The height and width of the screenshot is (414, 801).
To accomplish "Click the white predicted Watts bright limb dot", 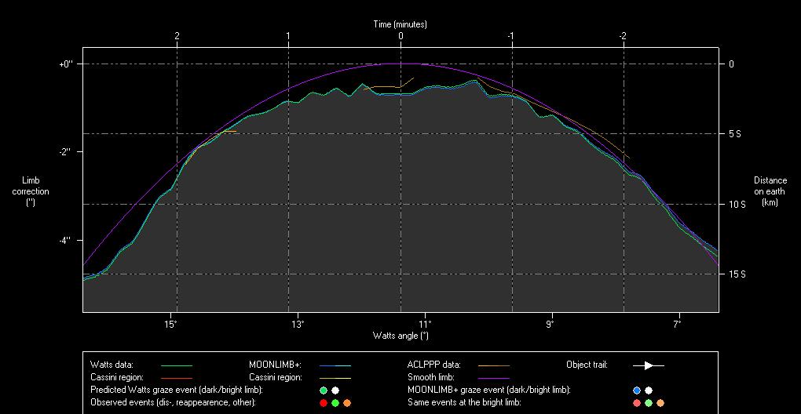I will coord(335,390).
